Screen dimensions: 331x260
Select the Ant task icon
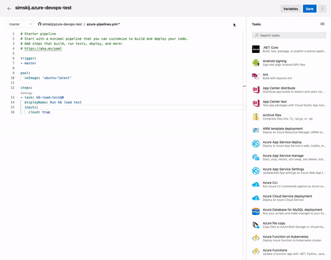(x=256, y=76)
